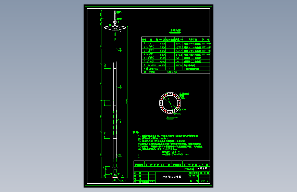
Task: Select the '840.6' weight value in row 3
Action: (x=179, y=51)
